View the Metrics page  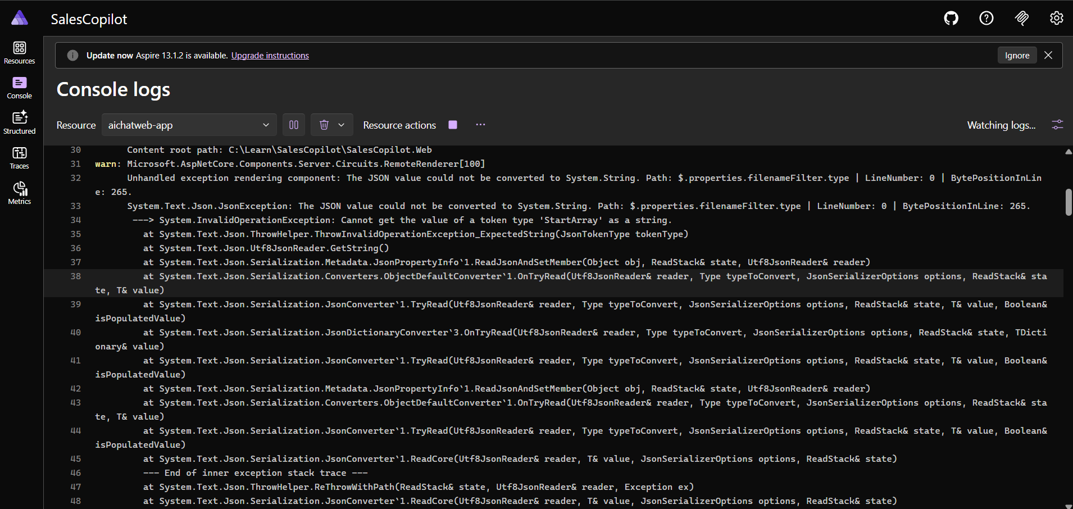19,193
